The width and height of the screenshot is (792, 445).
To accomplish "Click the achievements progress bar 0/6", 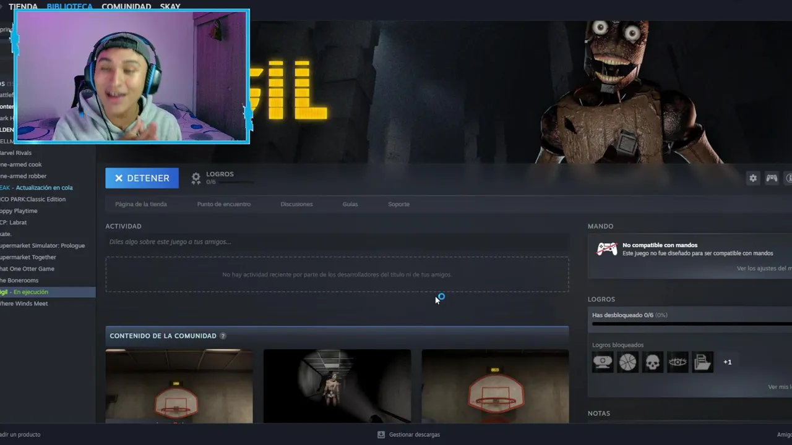I will pyautogui.click(x=692, y=323).
